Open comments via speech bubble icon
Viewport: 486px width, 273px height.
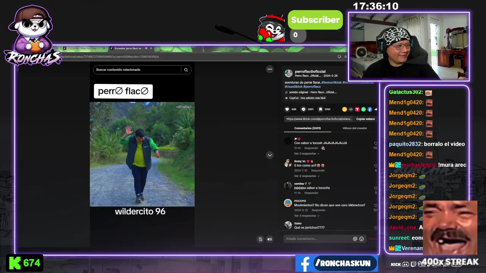303,109
